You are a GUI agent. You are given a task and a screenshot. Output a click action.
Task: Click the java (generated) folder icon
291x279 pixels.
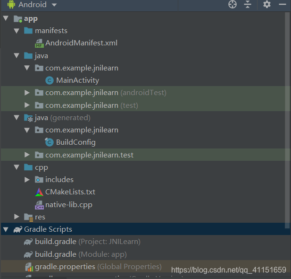tap(28, 118)
